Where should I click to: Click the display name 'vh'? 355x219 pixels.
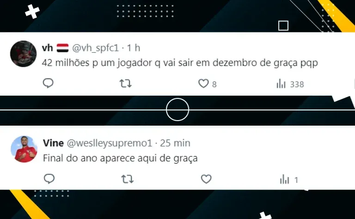47,48
